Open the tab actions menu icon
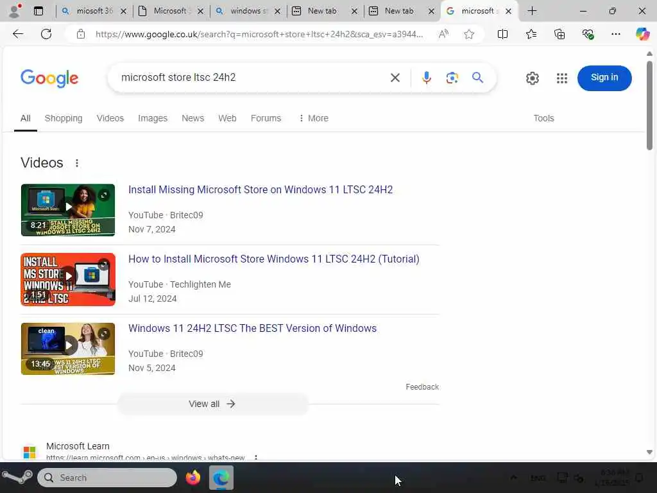The height and width of the screenshot is (493, 657). [38, 11]
